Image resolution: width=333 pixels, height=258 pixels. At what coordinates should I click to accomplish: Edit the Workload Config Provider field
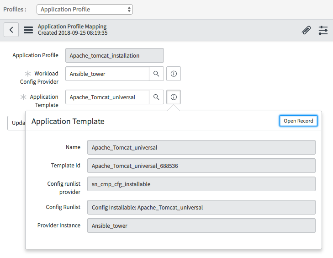tap(107, 74)
